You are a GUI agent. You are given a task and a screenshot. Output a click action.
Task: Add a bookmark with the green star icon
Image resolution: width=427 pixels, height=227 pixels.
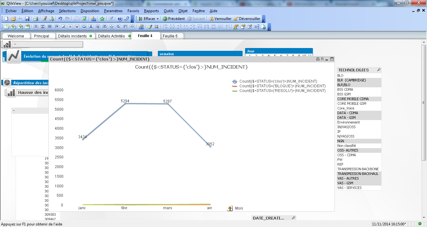[x=102, y=19]
